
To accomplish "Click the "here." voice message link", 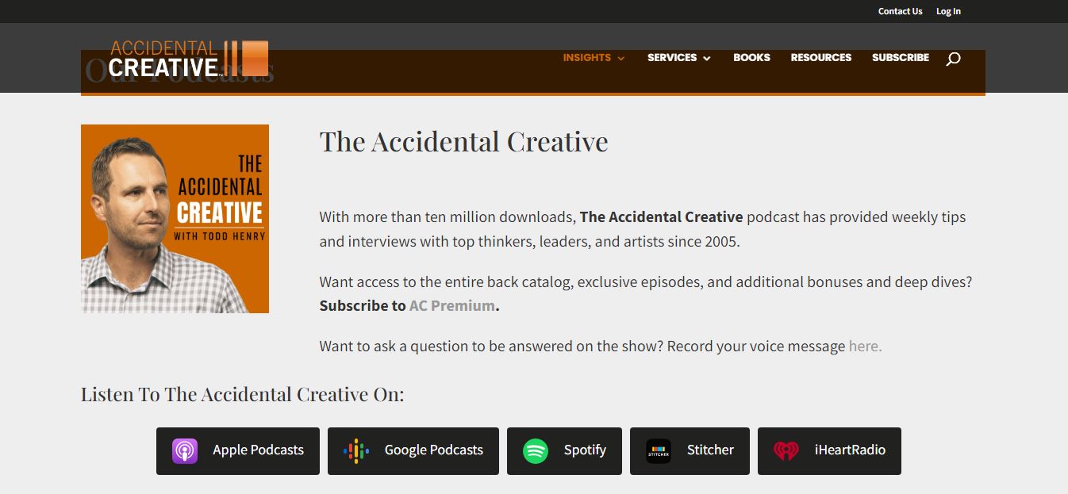I will click(x=865, y=346).
